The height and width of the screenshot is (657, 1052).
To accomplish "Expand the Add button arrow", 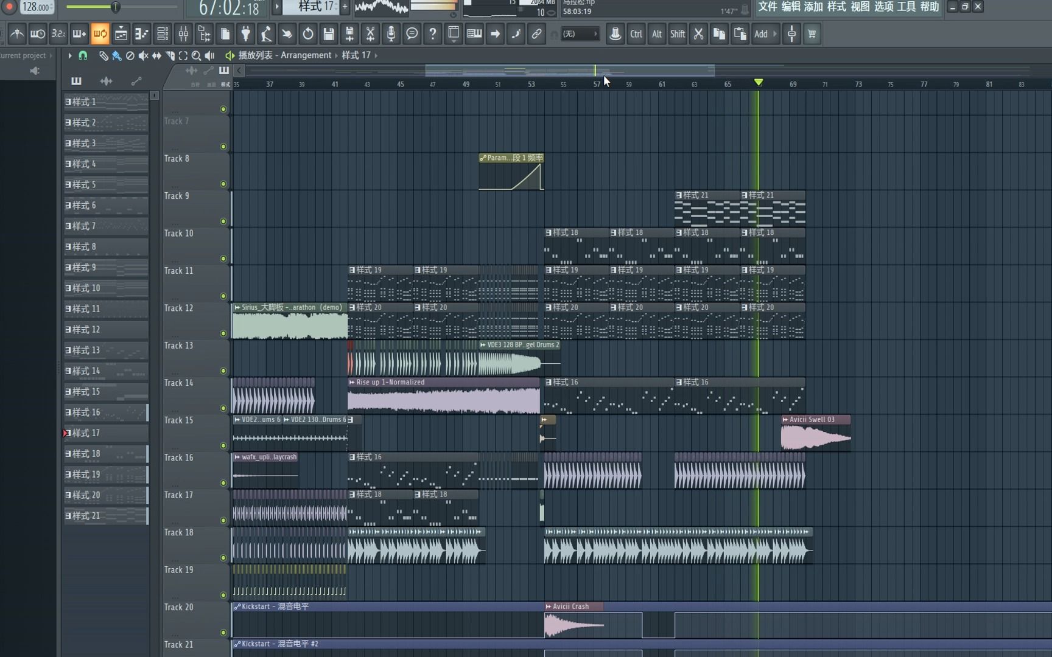I will tap(775, 34).
